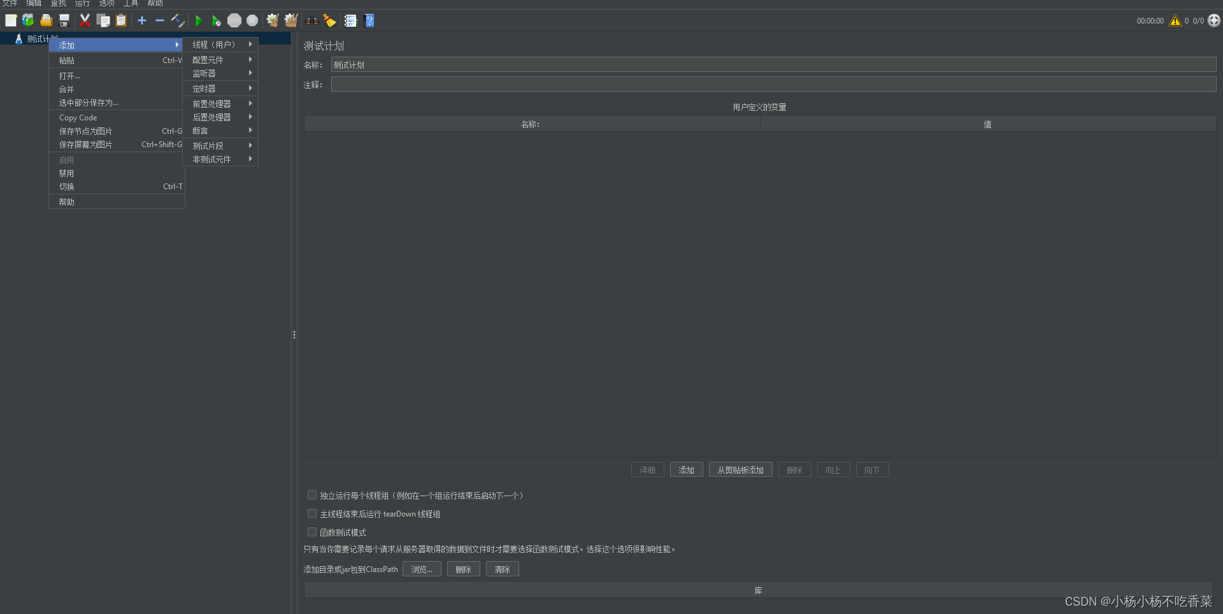Screen dimensions: 1223x614
Task: Expand the 后置处理器 submenu
Action: [220, 117]
